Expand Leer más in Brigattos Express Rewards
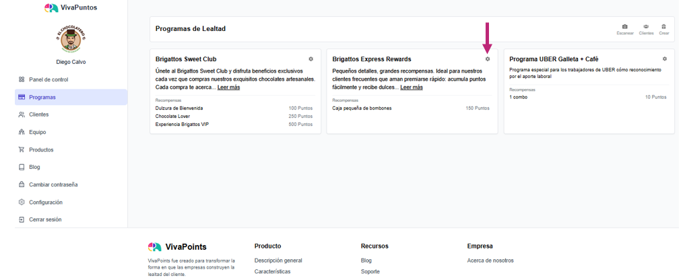This screenshot has width=687, height=278. click(x=412, y=87)
